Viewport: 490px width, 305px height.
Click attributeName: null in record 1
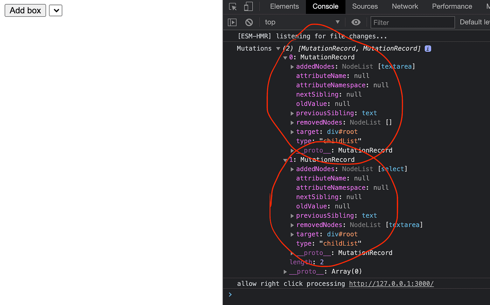(333, 178)
